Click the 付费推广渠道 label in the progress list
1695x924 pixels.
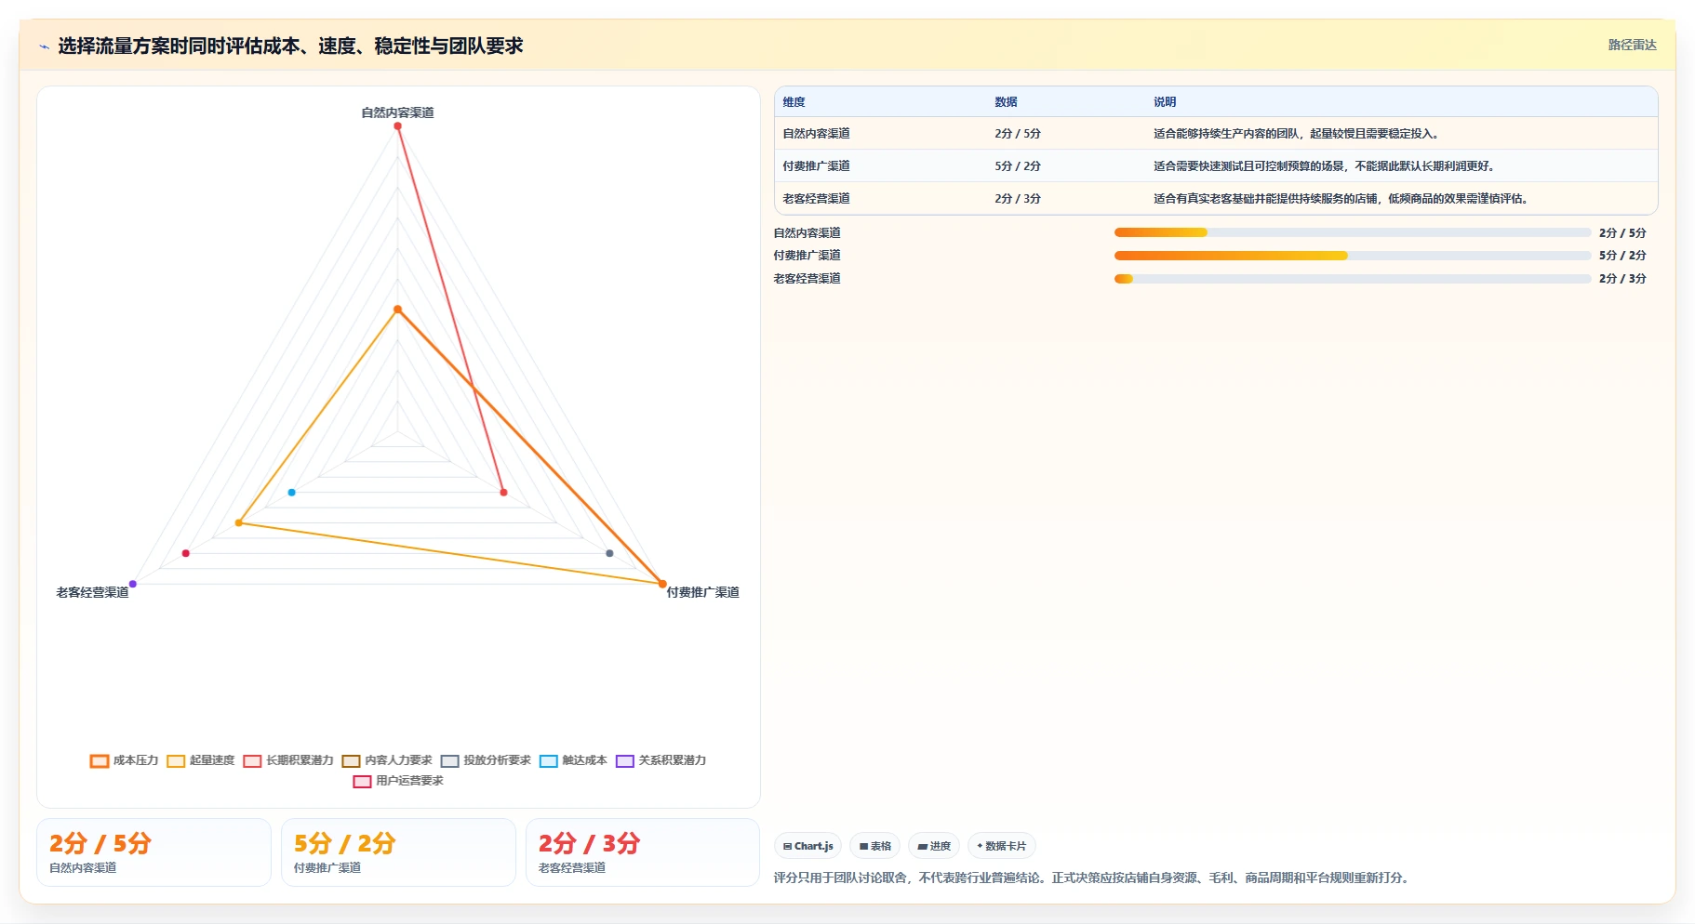click(807, 256)
